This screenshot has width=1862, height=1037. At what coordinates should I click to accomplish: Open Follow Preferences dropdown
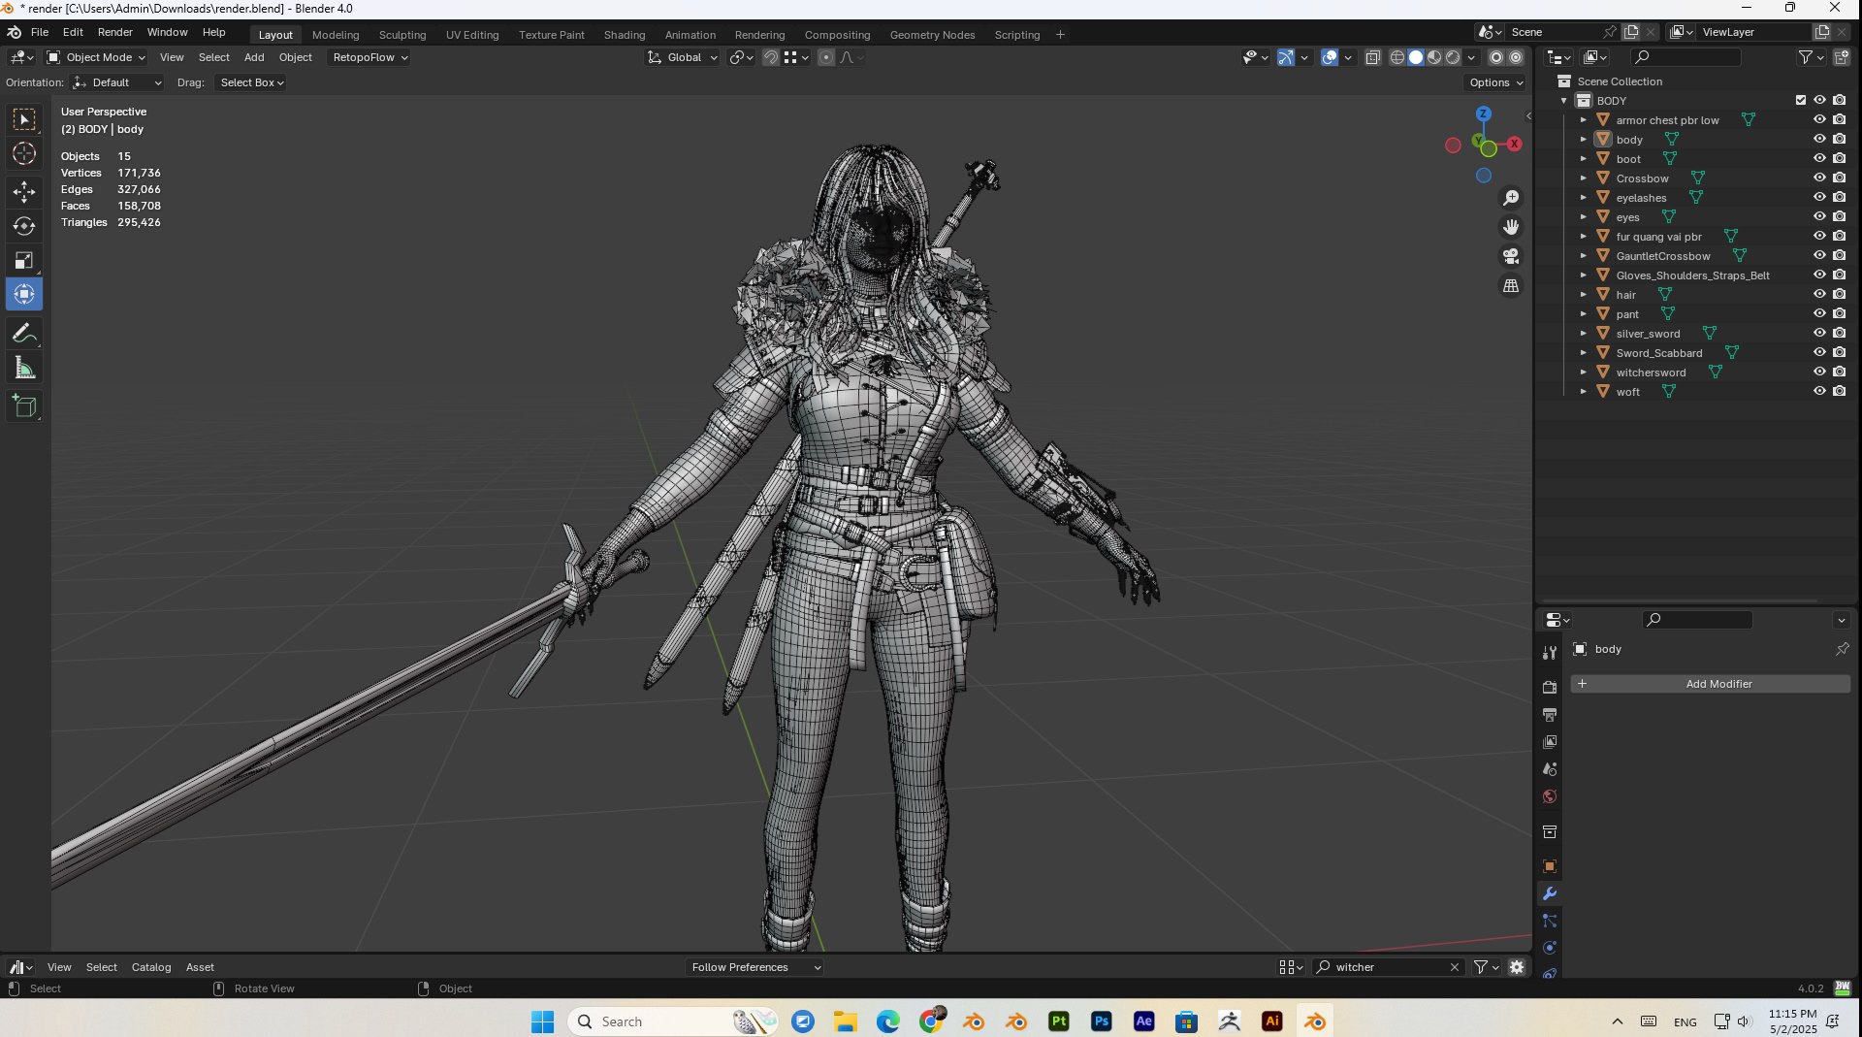[x=754, y=967]
